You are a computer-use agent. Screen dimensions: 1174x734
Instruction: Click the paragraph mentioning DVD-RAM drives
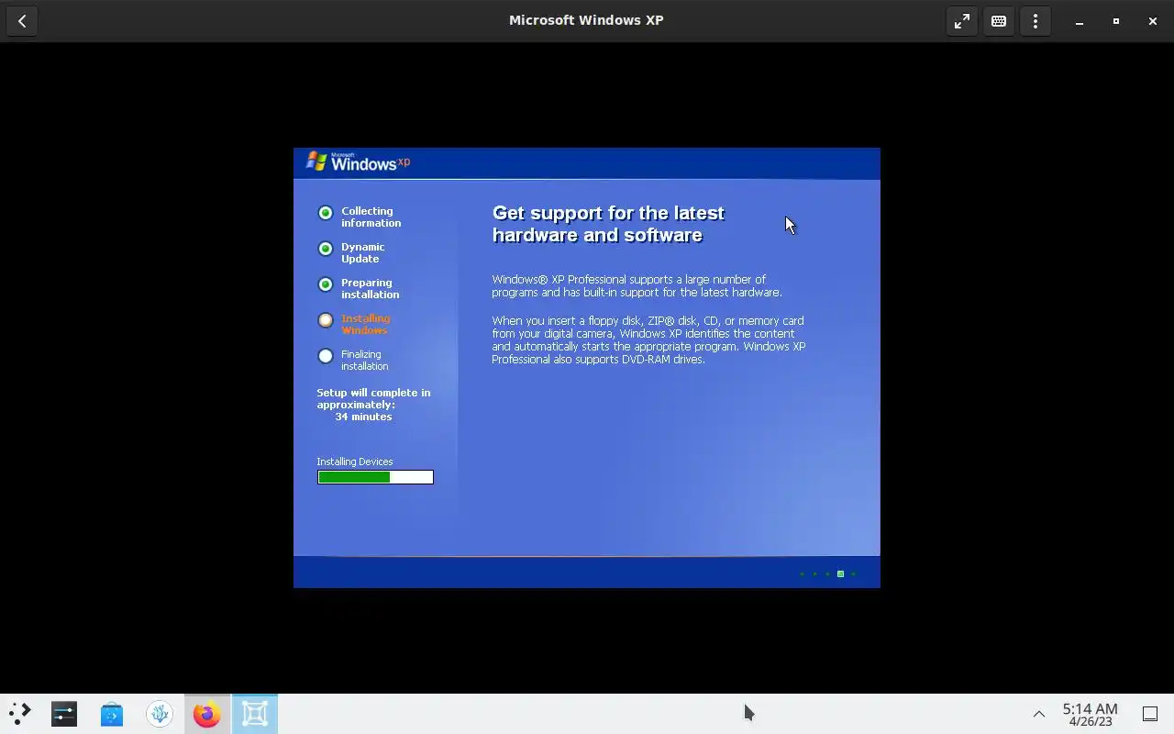[x=648, y=339]
